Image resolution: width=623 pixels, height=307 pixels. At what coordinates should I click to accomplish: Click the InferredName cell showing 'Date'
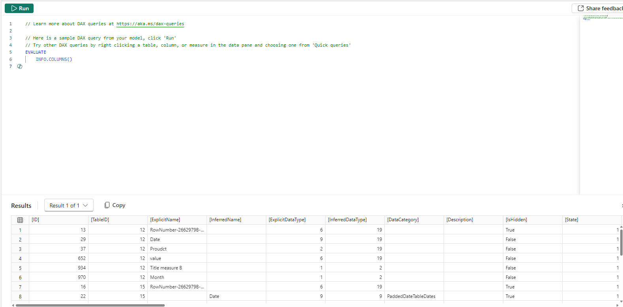(236, 296)
